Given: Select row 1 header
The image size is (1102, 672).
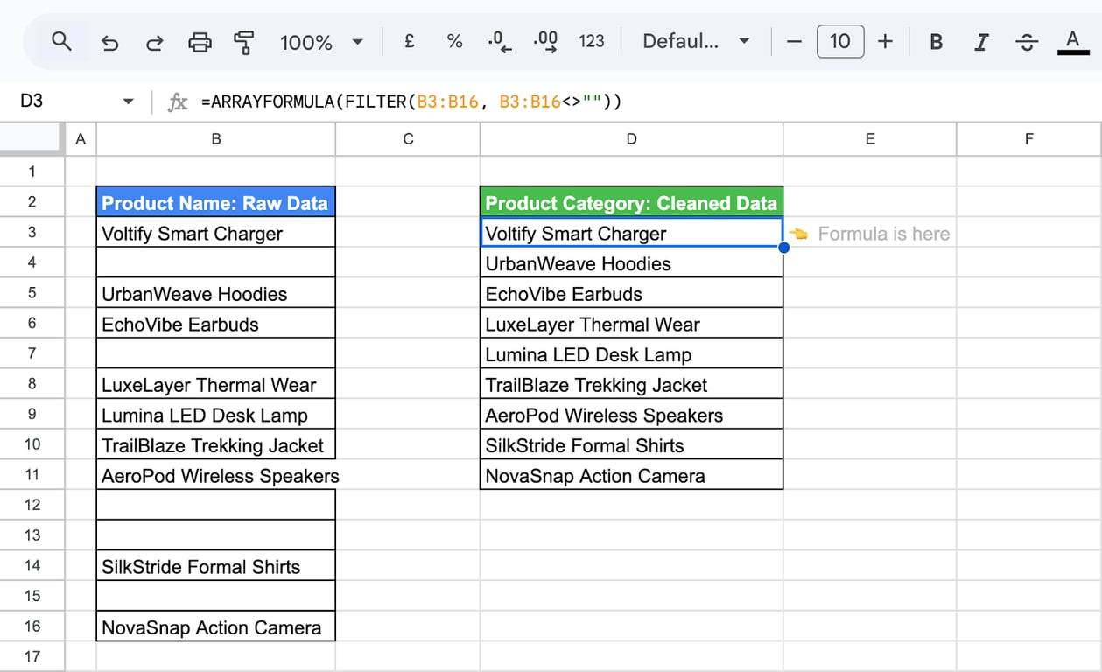Looking at the screenshot, I should tap(32, 171).
